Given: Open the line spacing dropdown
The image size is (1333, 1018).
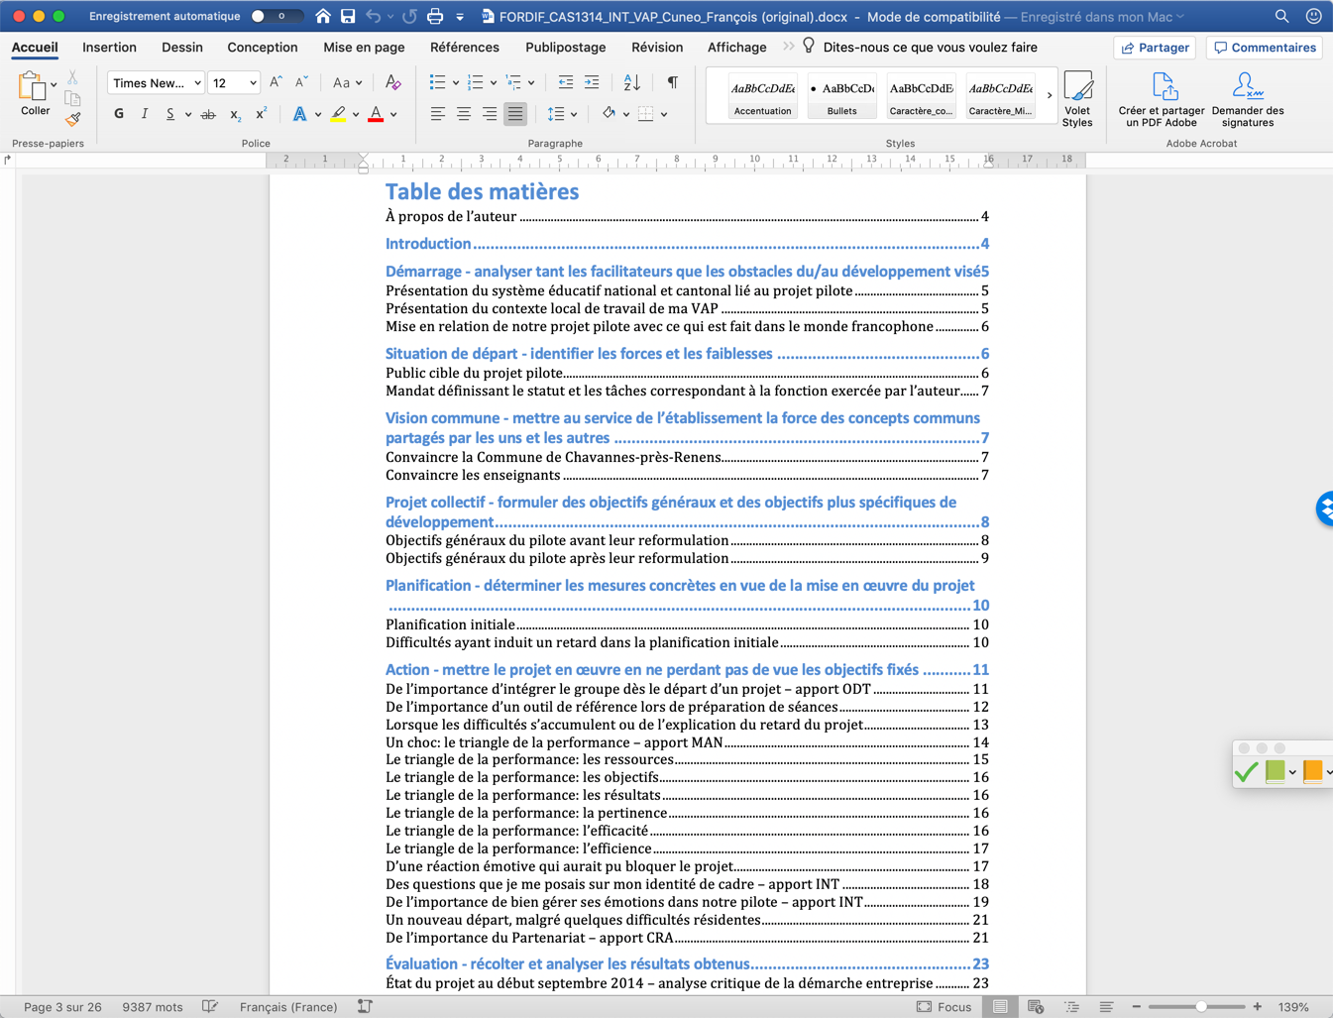Looking at the screenshot, I should (x=561, y=115).
